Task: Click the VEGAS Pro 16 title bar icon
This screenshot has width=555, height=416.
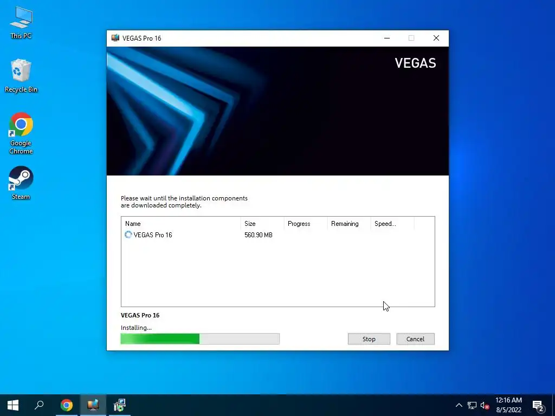Action: pyautogui.click(x=115, y=38)
